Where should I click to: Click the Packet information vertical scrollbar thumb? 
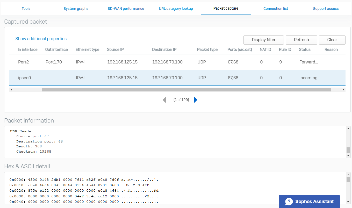348,150
